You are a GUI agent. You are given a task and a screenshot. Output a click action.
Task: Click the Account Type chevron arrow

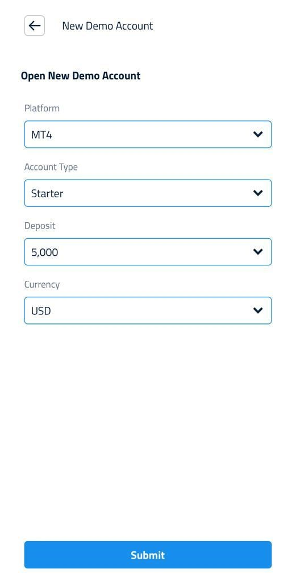click(258, 193)
